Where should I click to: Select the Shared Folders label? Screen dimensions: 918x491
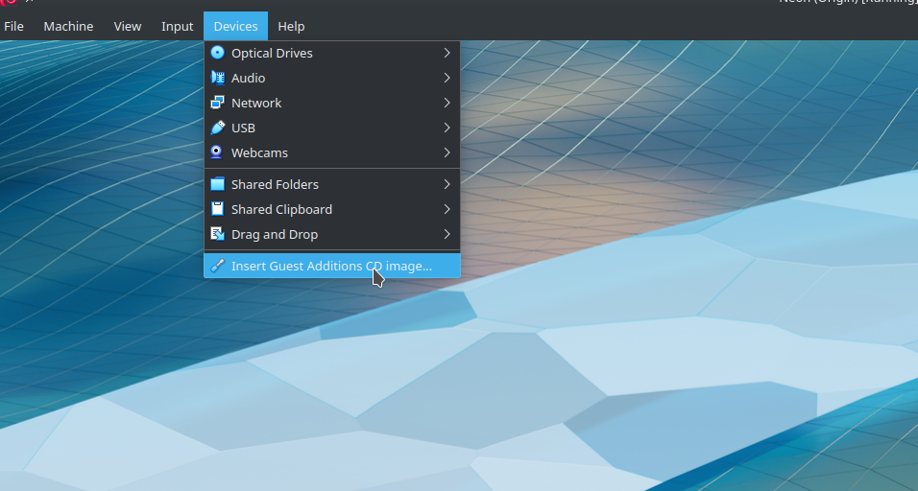click(275, 185)
